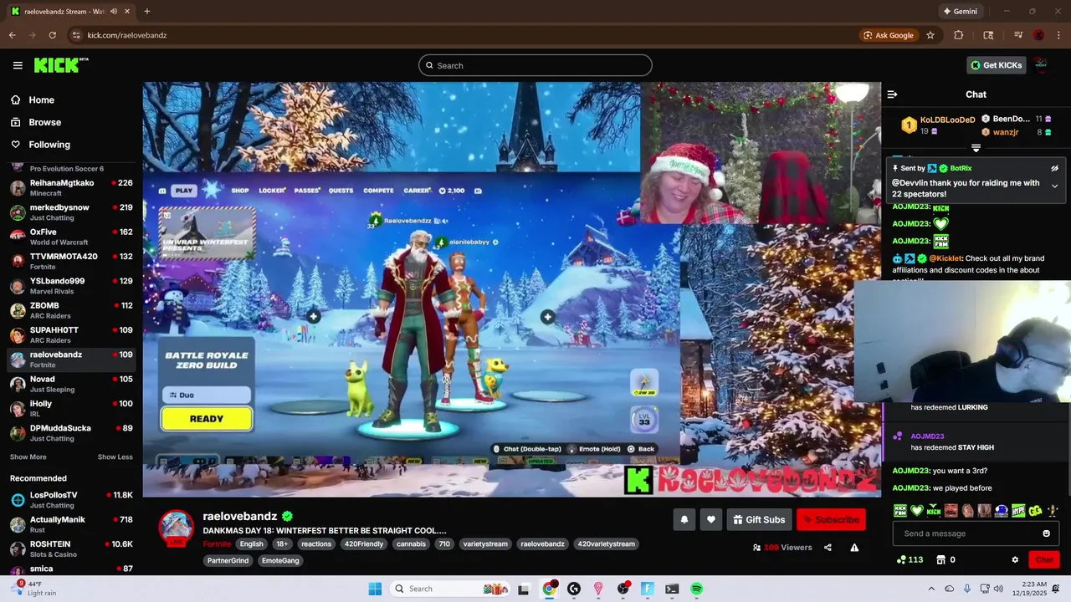The image size is (1071, 602).
Task: Click the Gift Subs button
Action: (759, 520)
